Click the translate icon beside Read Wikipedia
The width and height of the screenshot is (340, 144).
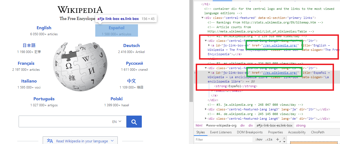pos(50,141)
